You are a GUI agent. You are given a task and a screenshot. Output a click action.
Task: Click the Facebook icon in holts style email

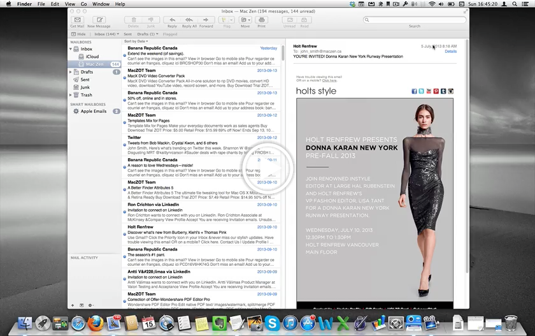[414, 91]
